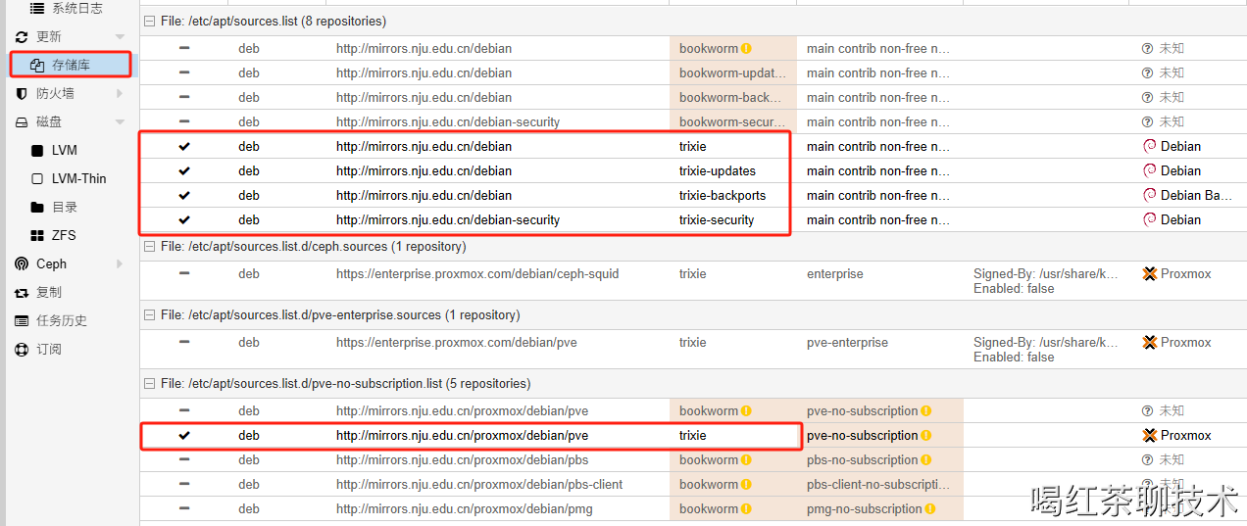Image resolution: width=1247 pixels, height=526 pixels.
Task: Open 复制 replication arrows icon
Action: click(22, 293)
